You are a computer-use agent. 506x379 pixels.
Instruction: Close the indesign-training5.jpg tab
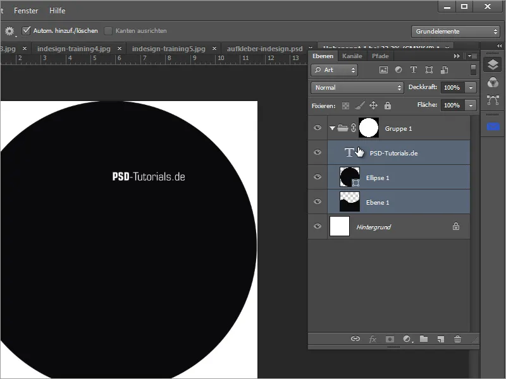click(x=214, y=49)
